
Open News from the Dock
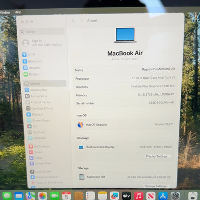tap(150, 196)
